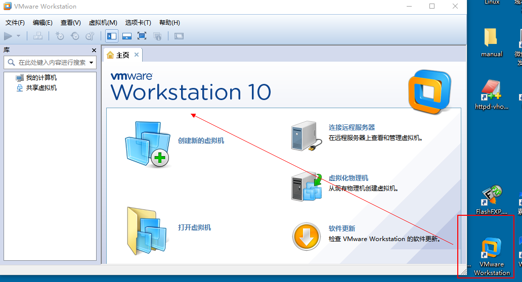Expand the library search options dropdown
The width and height of the screenshot is (522, 282).
click(92, 63)
